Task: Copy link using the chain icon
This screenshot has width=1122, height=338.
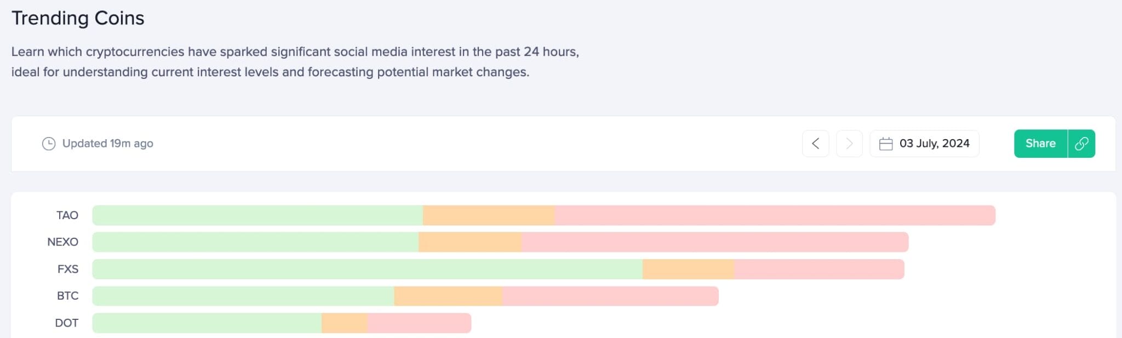Action: coord(1081,144)
